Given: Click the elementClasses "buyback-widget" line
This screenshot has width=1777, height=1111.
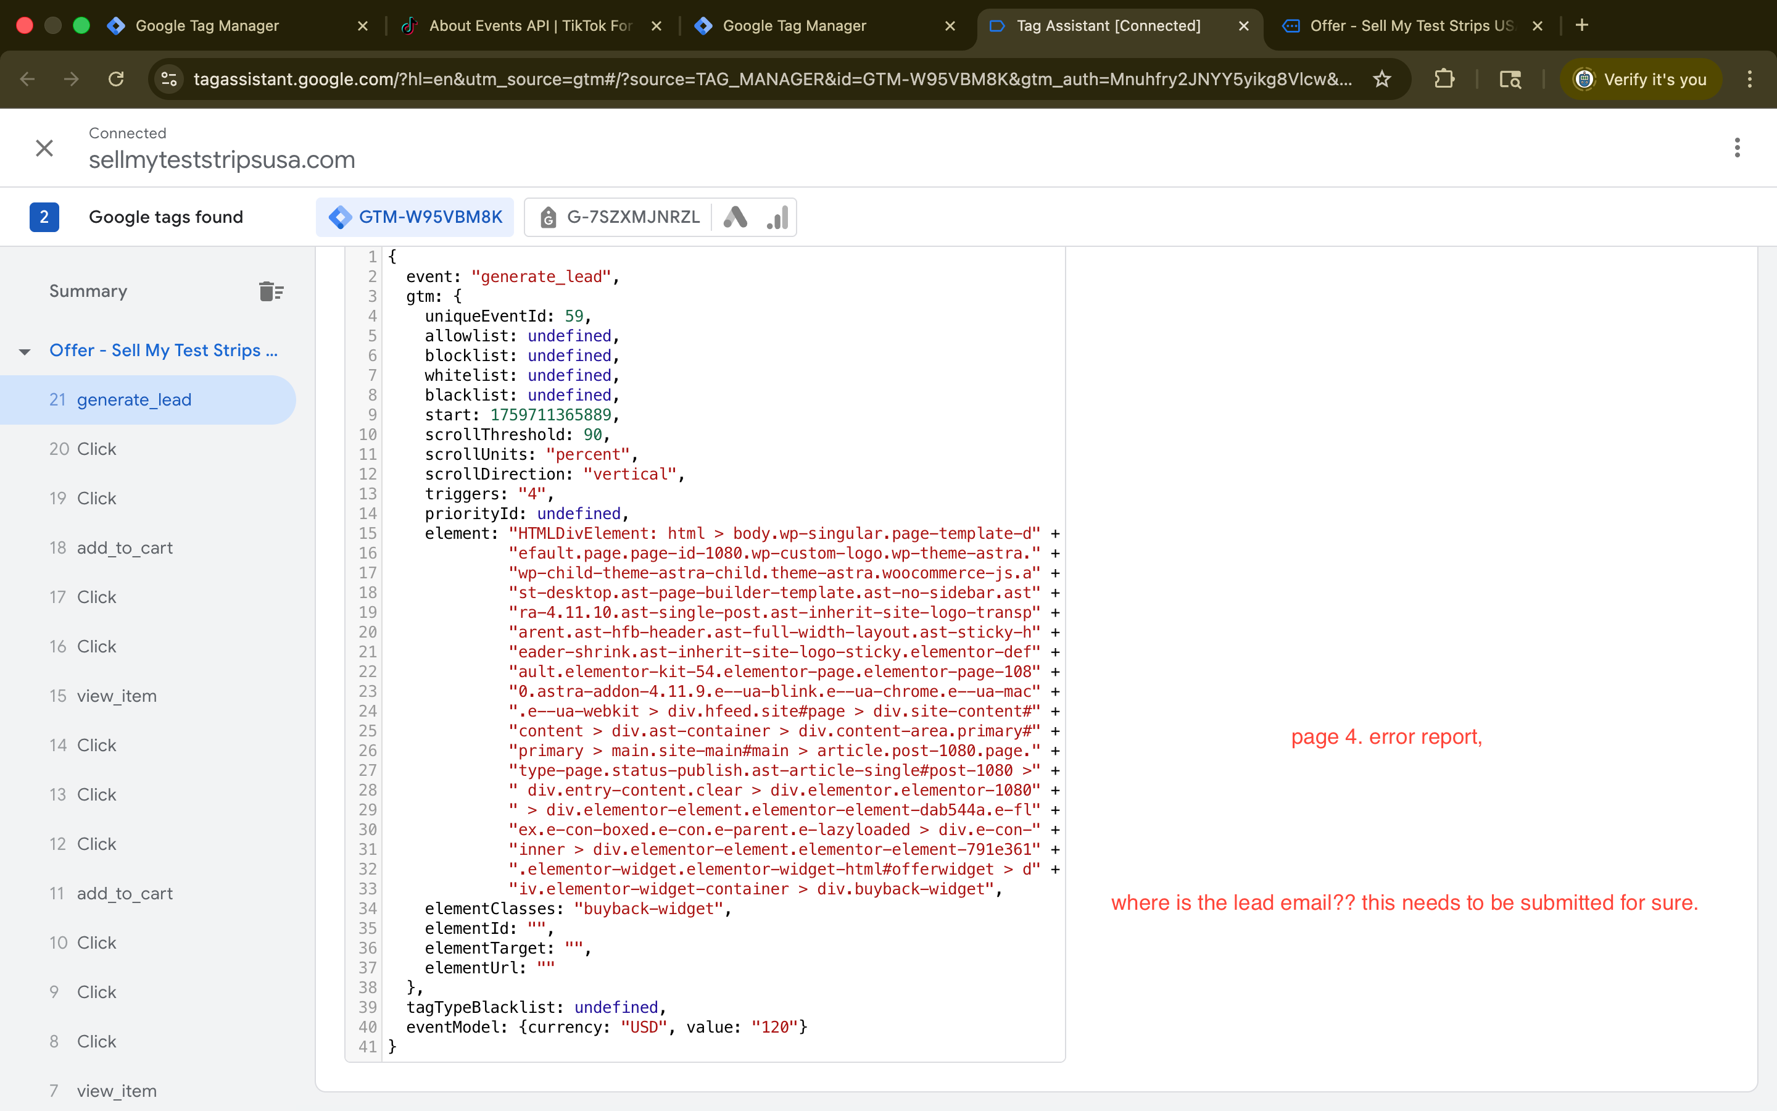Looking at the screenshot, I should (x=578, y=909).
